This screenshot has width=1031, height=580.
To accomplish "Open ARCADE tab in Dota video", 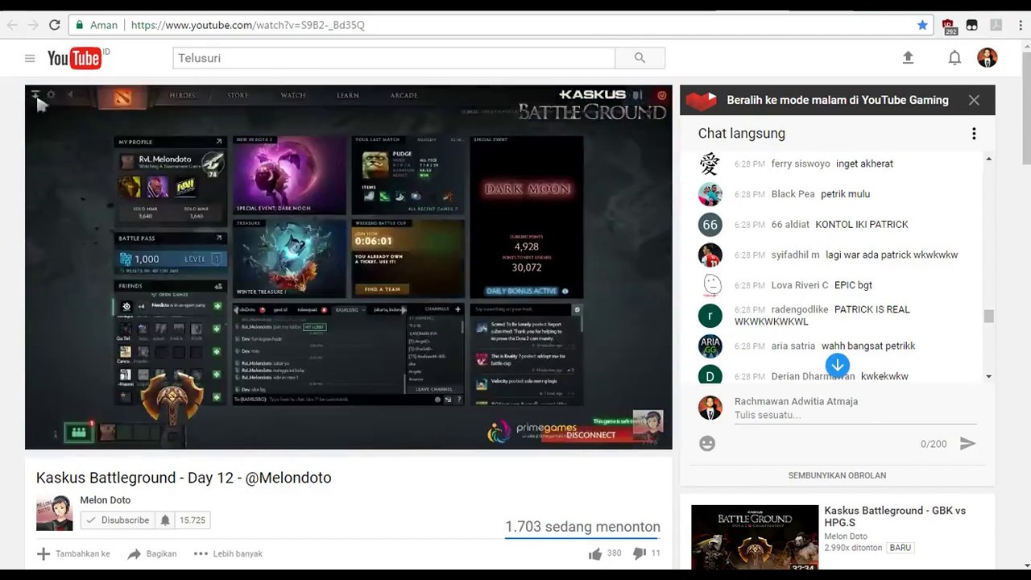I will pos(404,95).
